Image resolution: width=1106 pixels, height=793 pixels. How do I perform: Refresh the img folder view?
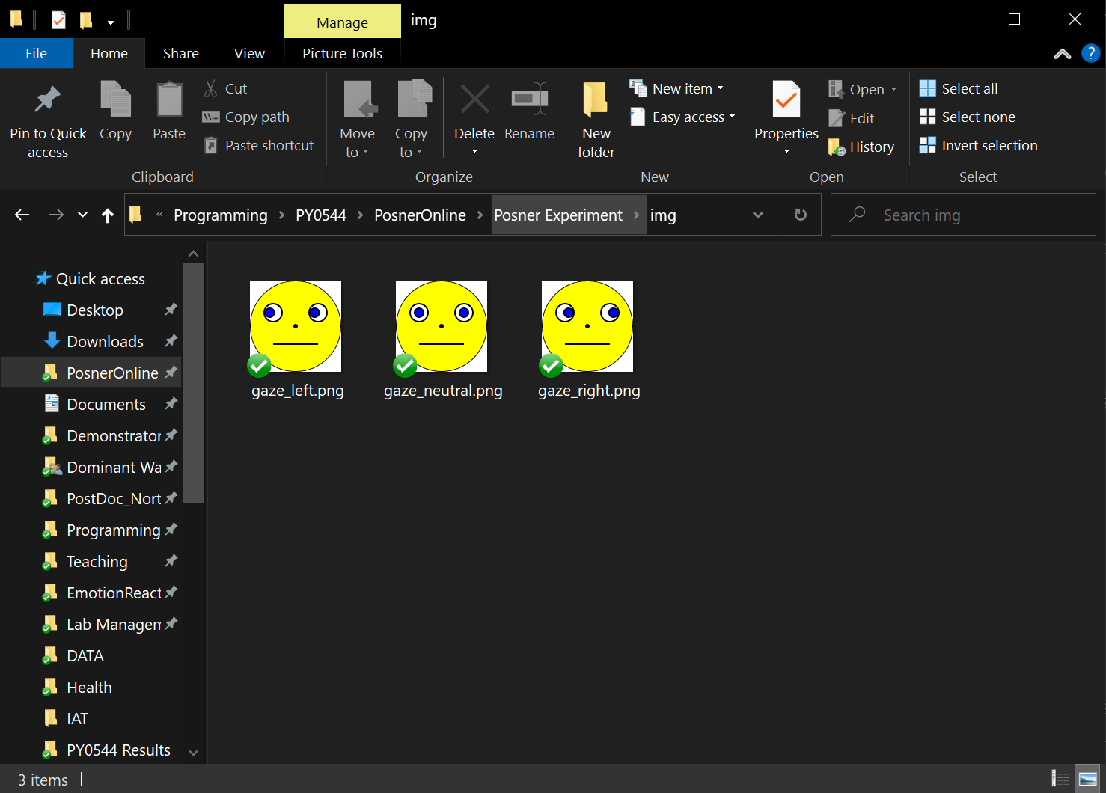tap(800, 215)
